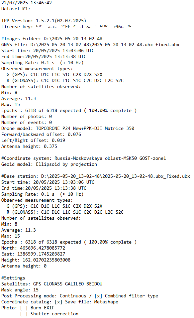Click the North coordinate 465696.4278085772

[x=43, y=248]
